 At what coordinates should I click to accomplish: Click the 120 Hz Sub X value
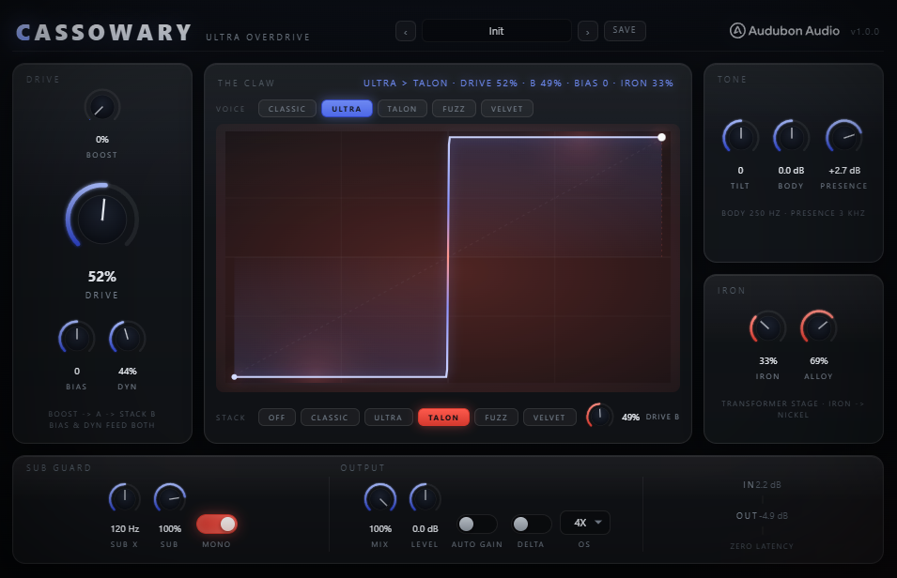(x=125, y=529)
